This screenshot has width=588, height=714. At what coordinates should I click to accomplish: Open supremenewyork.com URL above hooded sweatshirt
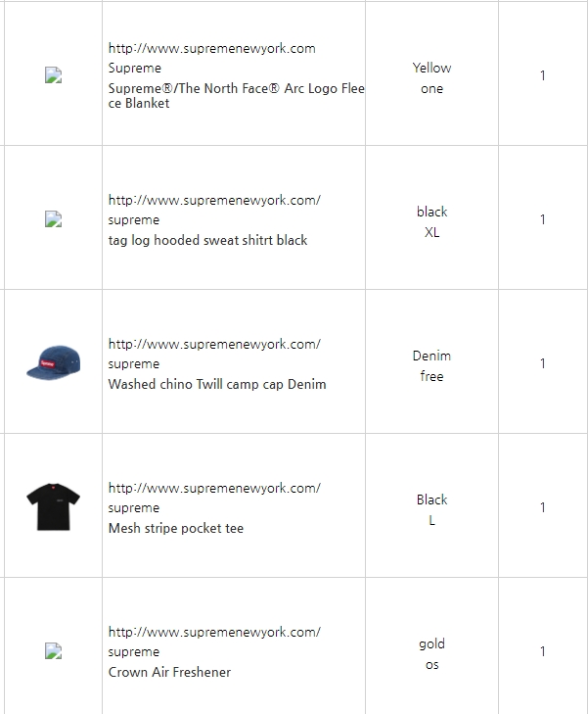214,200
